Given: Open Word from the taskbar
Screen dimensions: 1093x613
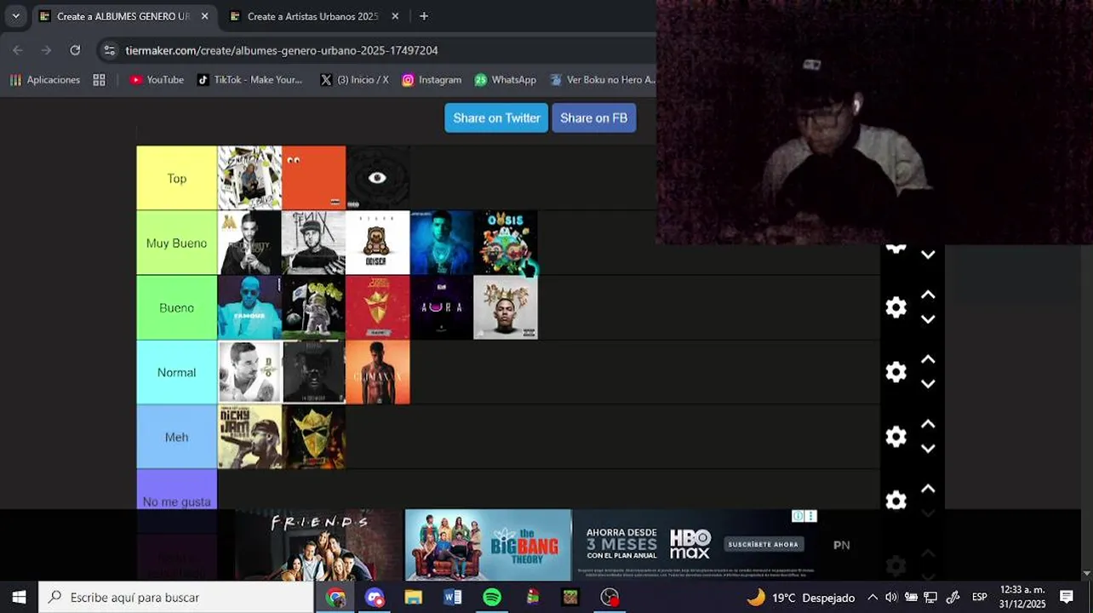Looking at the screenshot, I should (x=453, y=597).
